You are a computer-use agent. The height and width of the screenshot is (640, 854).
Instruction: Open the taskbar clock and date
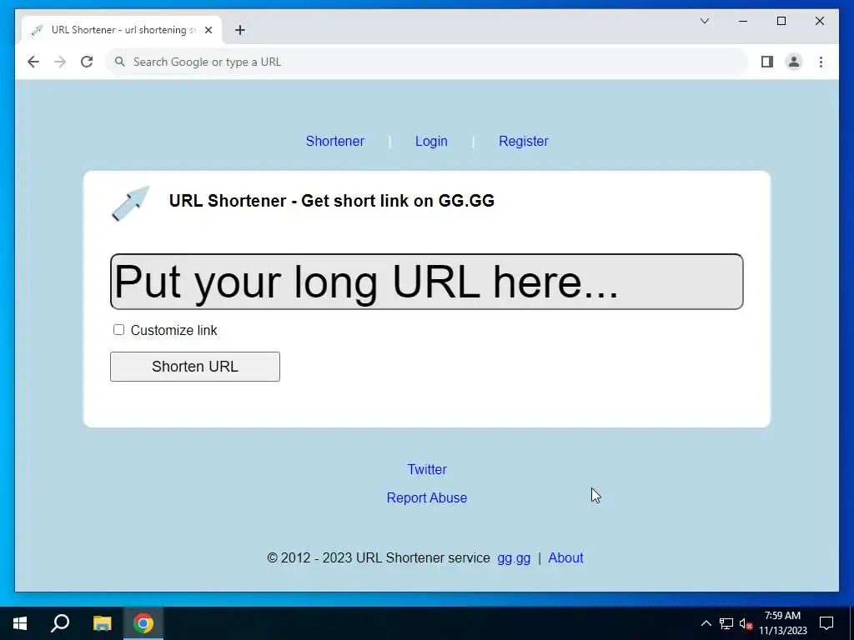[782, 623]
